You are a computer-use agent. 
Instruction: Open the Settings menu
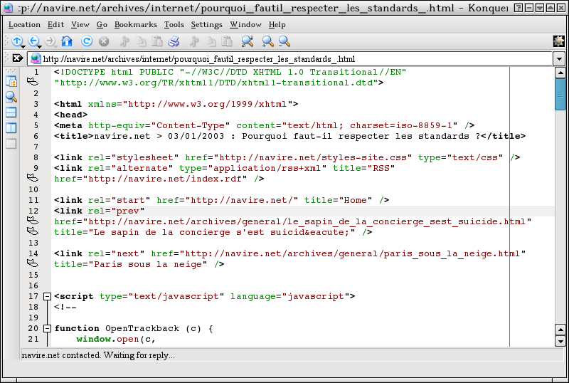[206, 24]
